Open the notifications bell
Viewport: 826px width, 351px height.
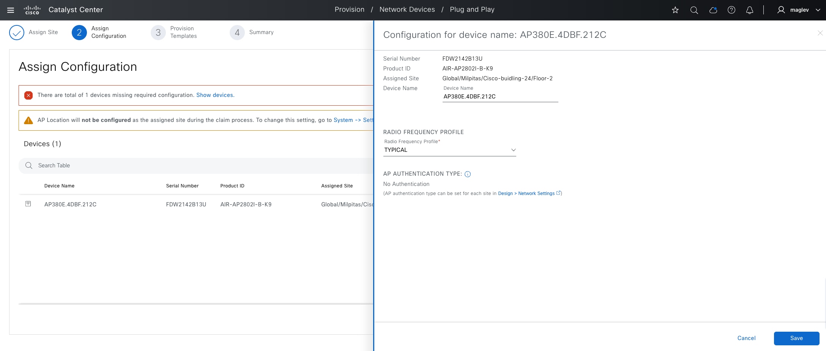tap(750, 10)
